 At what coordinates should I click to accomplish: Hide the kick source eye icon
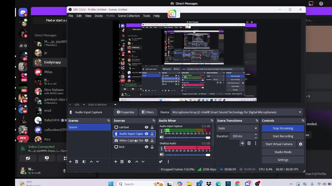(x=147, y=147)
